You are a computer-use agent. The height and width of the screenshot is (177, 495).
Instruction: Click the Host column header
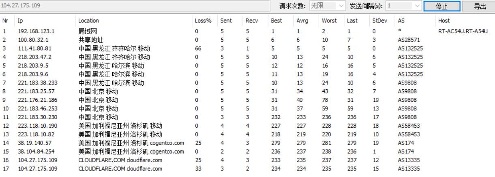click(x=444, y=20)
